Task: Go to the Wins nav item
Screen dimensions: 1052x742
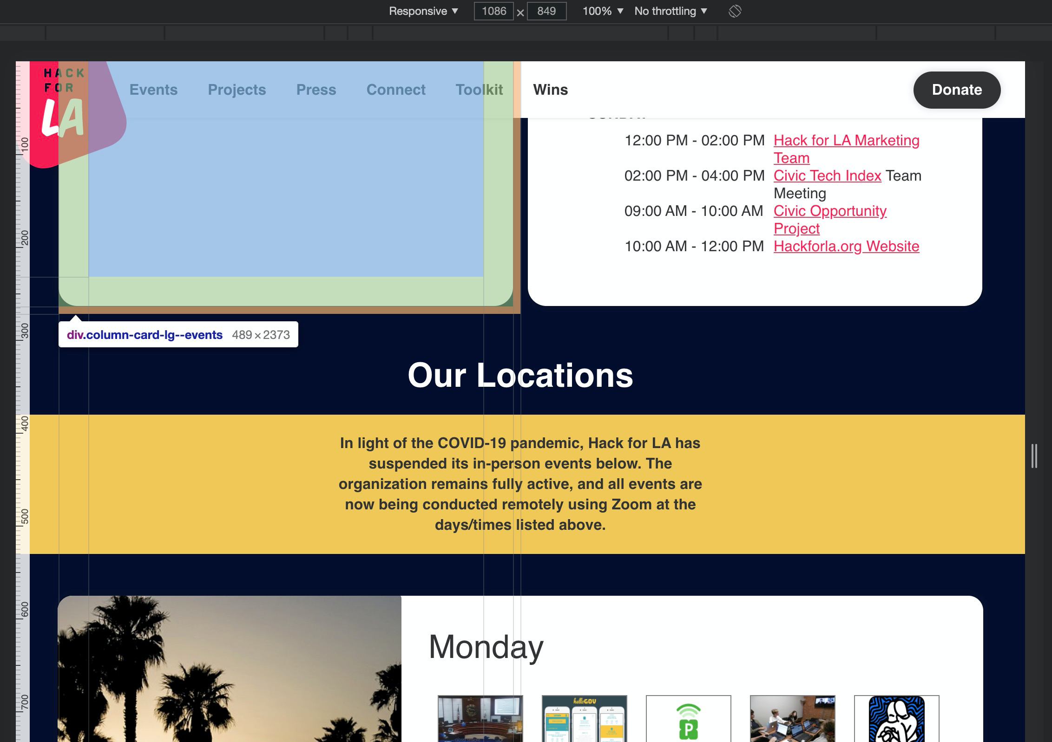Action: click(x=550, y=90)
